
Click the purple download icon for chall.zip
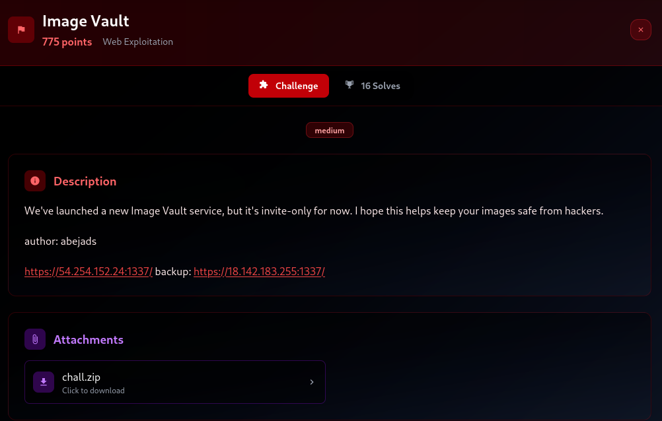pos(44,381)
